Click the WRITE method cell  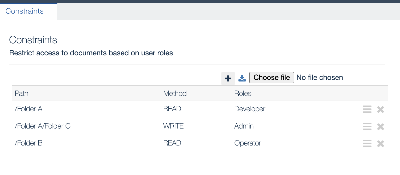173,126
